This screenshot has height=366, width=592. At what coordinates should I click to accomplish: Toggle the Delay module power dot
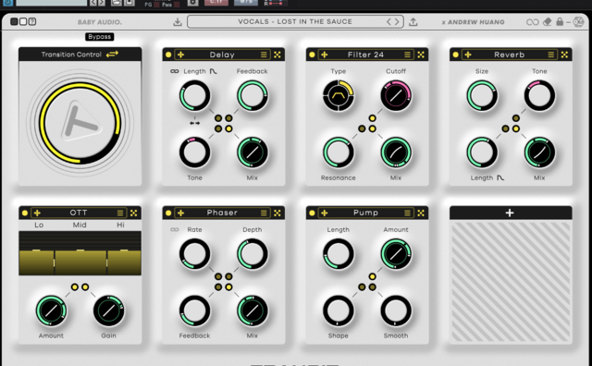[168, 55]
